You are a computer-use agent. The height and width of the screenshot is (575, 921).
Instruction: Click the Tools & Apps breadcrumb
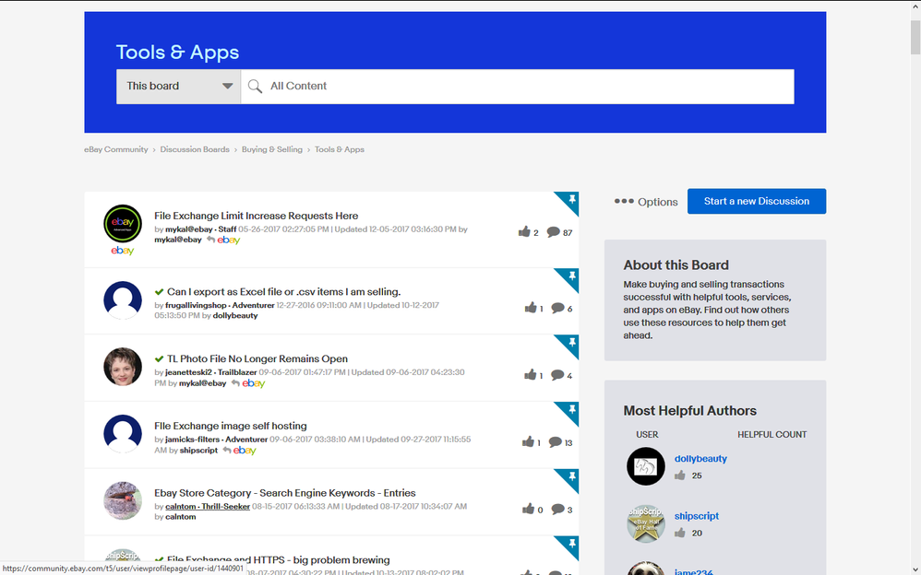pyautogui.click(x=340, y=149)
